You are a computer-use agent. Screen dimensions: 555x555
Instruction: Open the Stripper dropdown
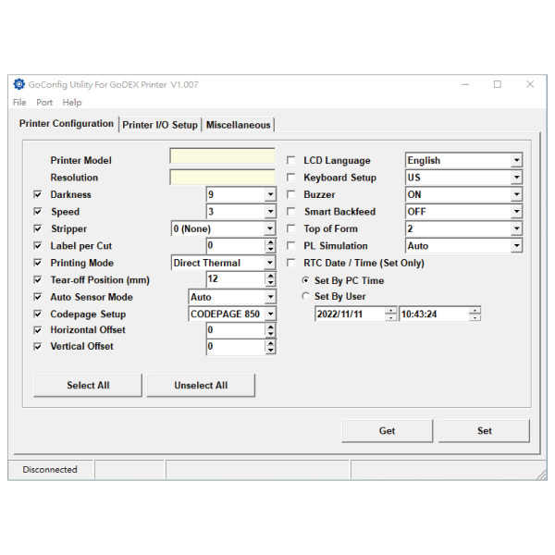coord(270,228)
